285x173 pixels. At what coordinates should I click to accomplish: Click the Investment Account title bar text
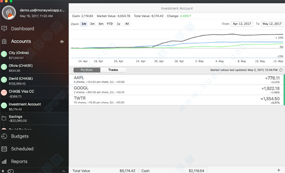[x=177, y=9]
